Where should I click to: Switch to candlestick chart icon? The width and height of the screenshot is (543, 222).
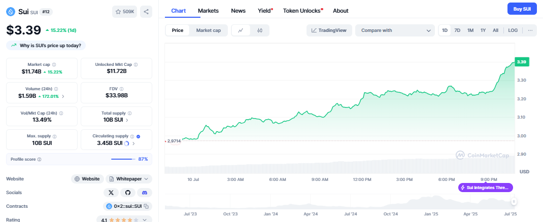click(260, 30)
